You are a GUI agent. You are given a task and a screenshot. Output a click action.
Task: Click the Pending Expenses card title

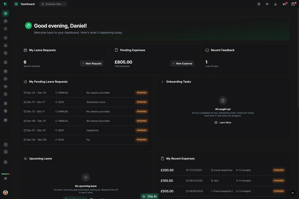pos(133,50)
